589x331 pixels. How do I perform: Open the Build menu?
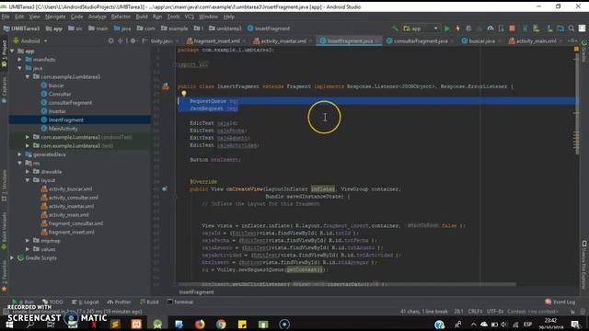[142, 17]
